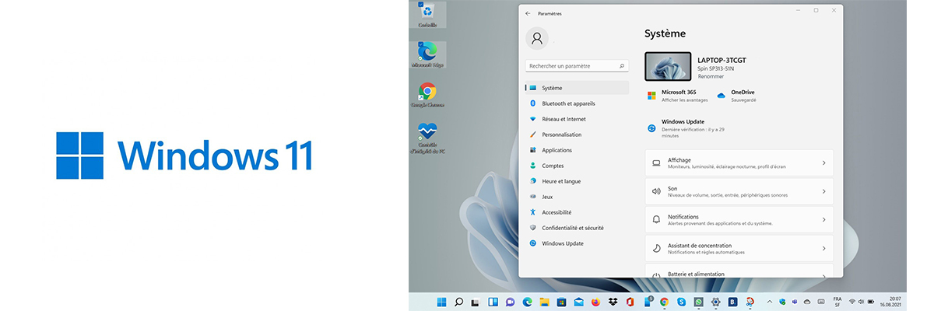This screenshot has height=311, width=934.
Task: Open Confidentialité et sécurité in the sidebar
Action: pyautogui.click(x=577, y=228)
